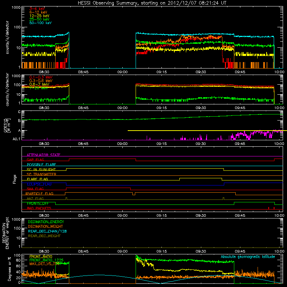The width and height of the screenshot is (287, 287).
Task: Click the GOES15 axis label
Action: point(7,125)
